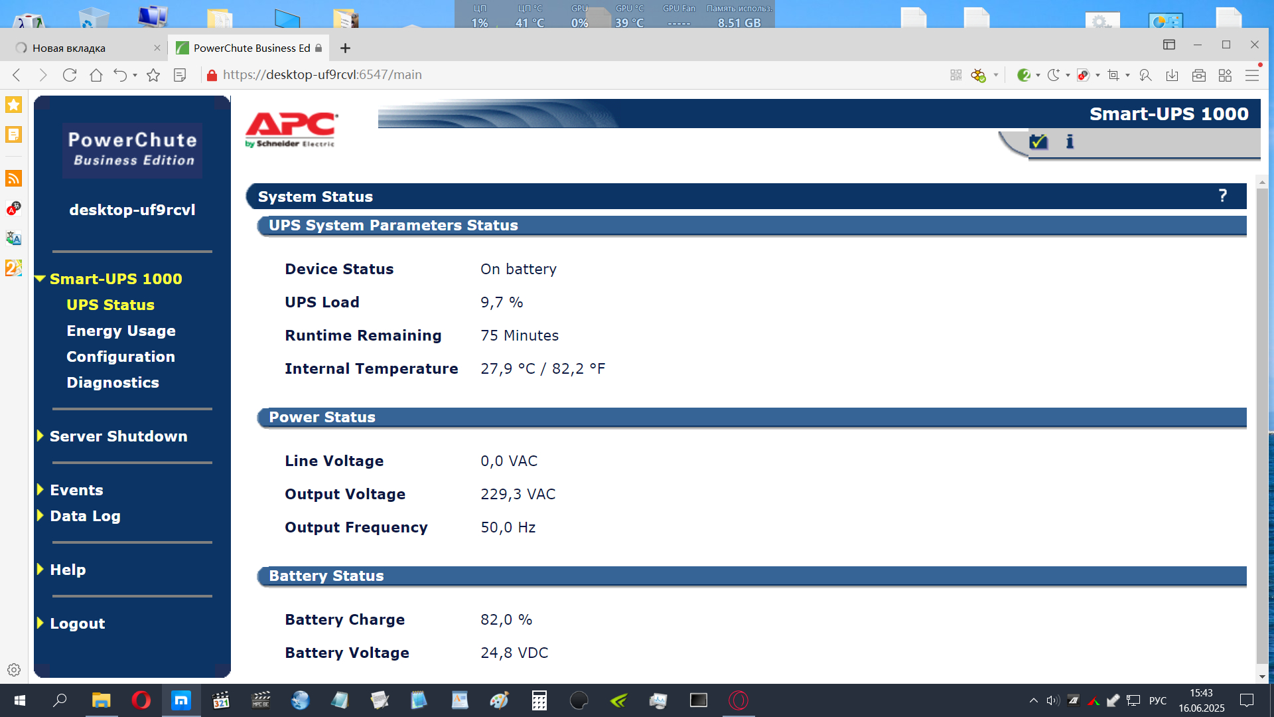The width and height of the screenshot is (1274, 717).
Task: Click the Logout link
Action: (x=77, y=623)
